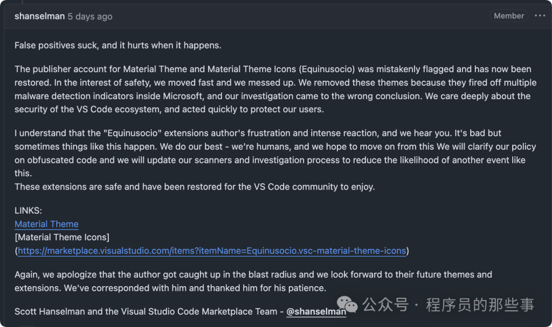Click the Chinese watermark text "程序员的那些事"
Viewport: 552px width, 327px height.
480,305
